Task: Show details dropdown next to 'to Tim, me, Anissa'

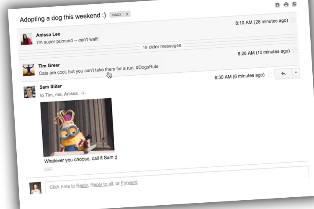Action: [x=83, y=93]
